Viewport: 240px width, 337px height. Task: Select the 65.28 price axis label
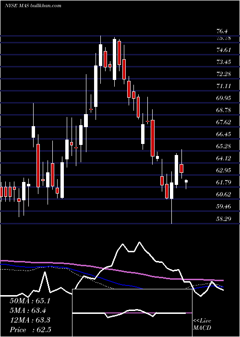(x=224, y=146)
